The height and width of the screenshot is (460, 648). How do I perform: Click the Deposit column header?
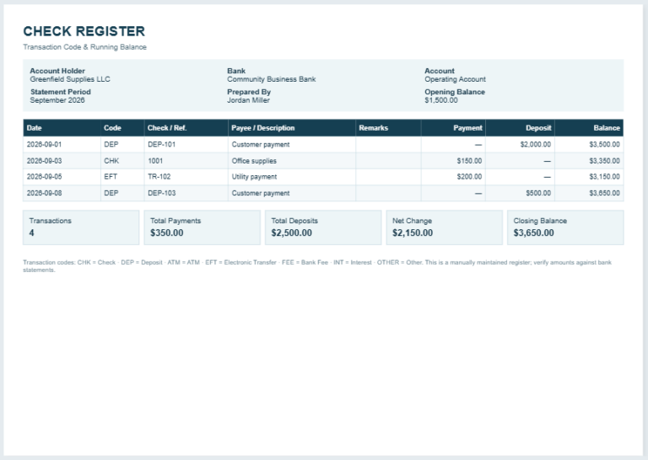click(x=520, y=128)
